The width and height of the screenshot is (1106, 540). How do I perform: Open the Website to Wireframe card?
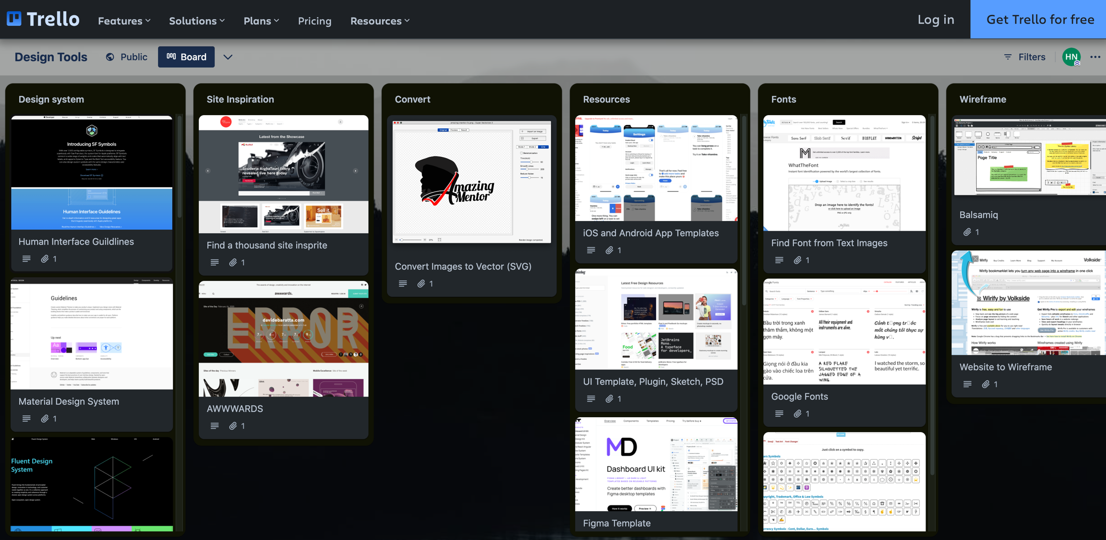(x=1005, y=367)
